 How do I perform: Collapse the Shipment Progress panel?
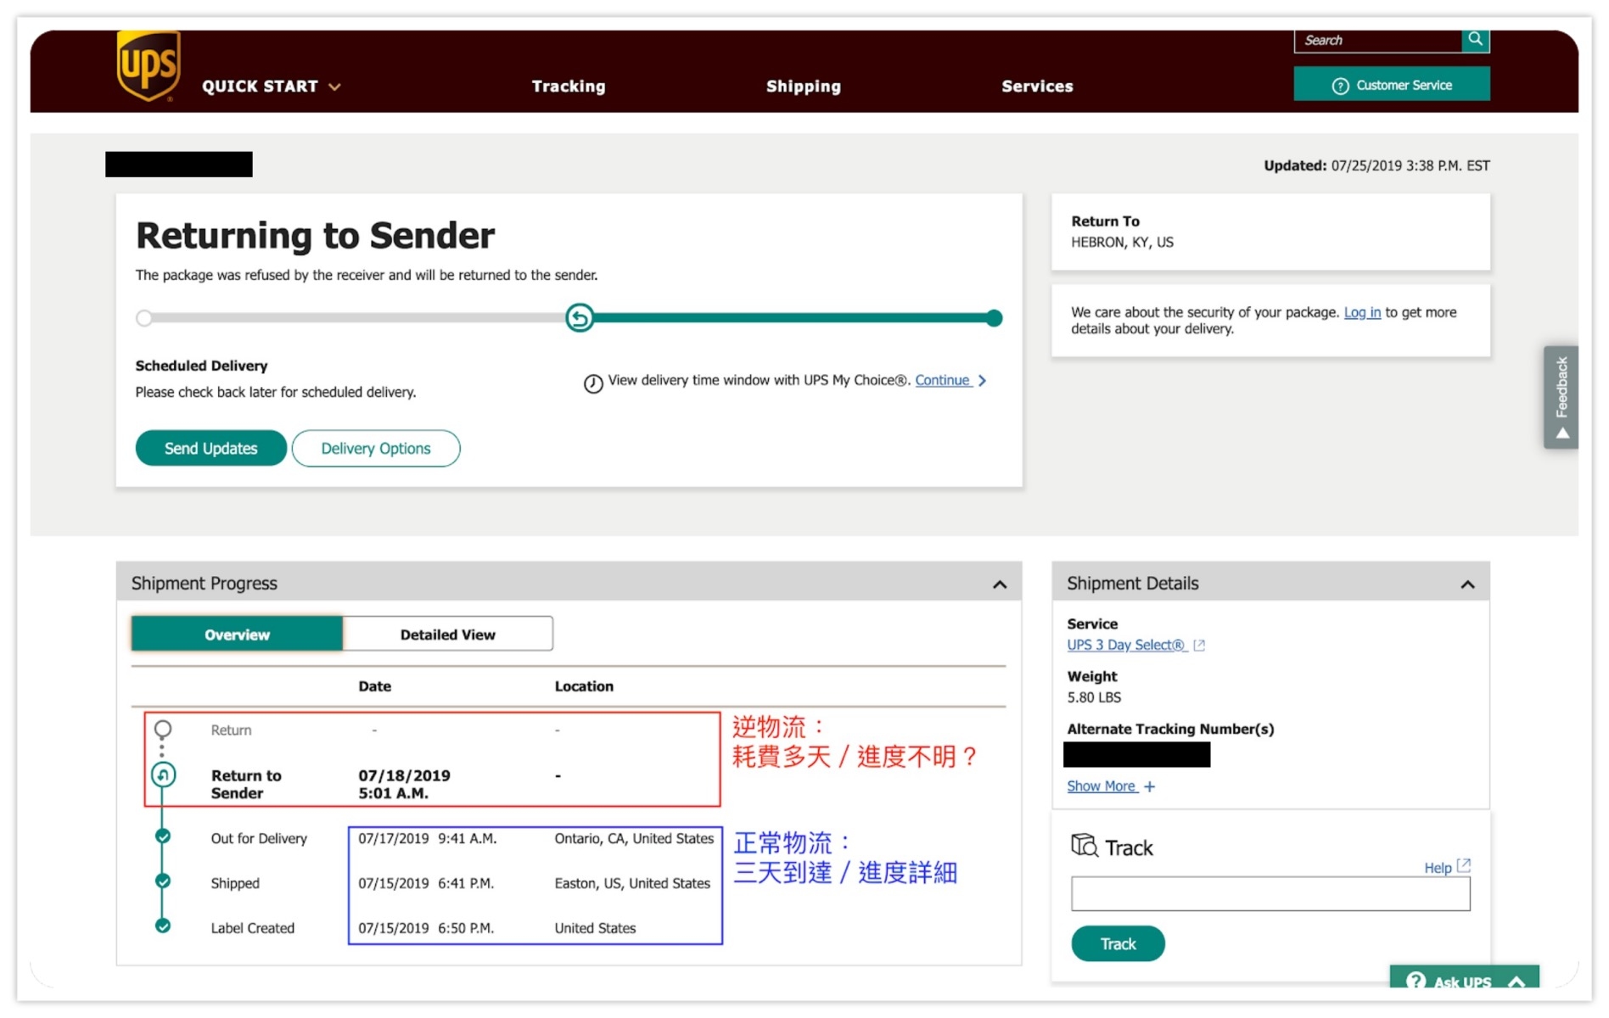(x=1000, y=585)
